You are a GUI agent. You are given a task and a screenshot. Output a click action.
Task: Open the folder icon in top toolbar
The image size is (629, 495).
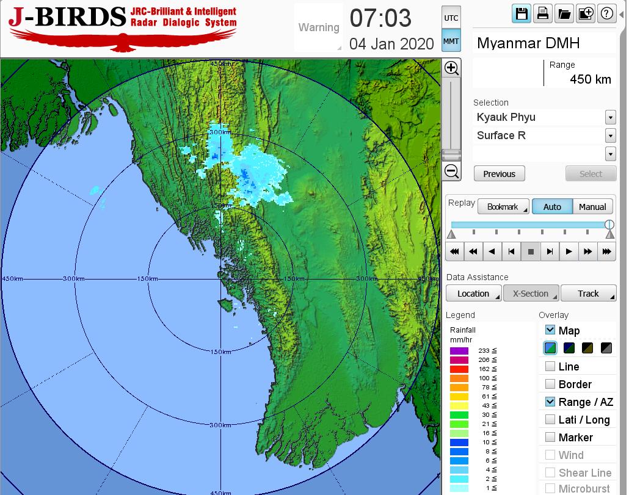point(564,14)
